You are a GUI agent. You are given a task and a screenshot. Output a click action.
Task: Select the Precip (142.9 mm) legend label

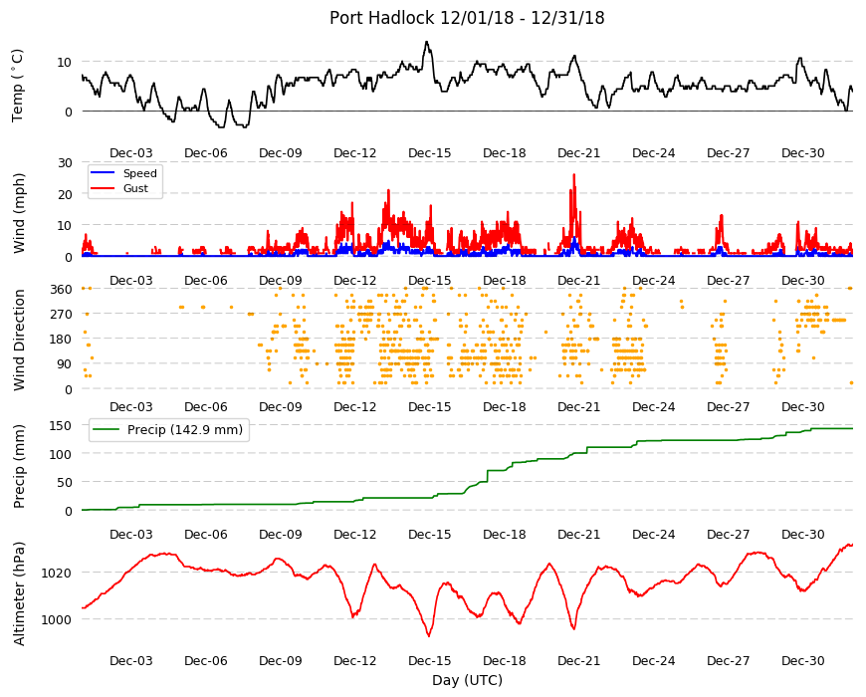[x=185, y=430]
